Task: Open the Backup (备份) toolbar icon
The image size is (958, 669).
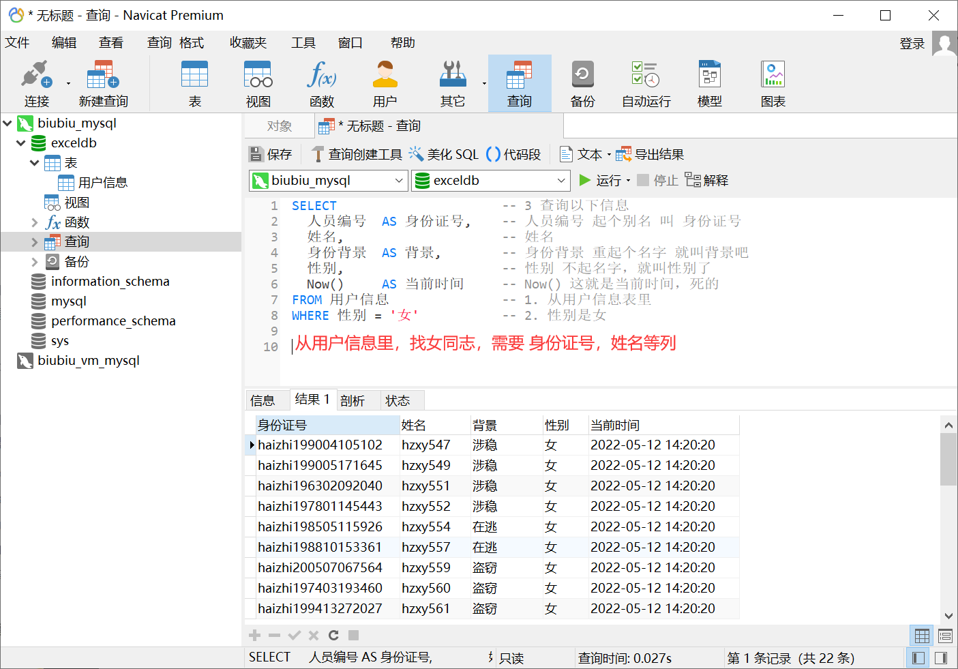Action: pyautogui.click(x=583, y=83)
